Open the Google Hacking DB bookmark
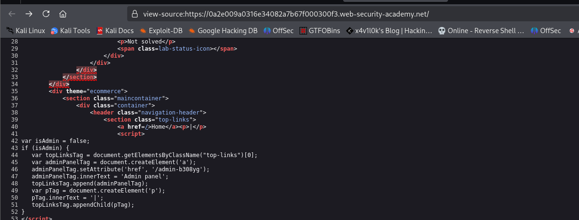The width and height of the screenshot is (579, 220). pos(223,31)
